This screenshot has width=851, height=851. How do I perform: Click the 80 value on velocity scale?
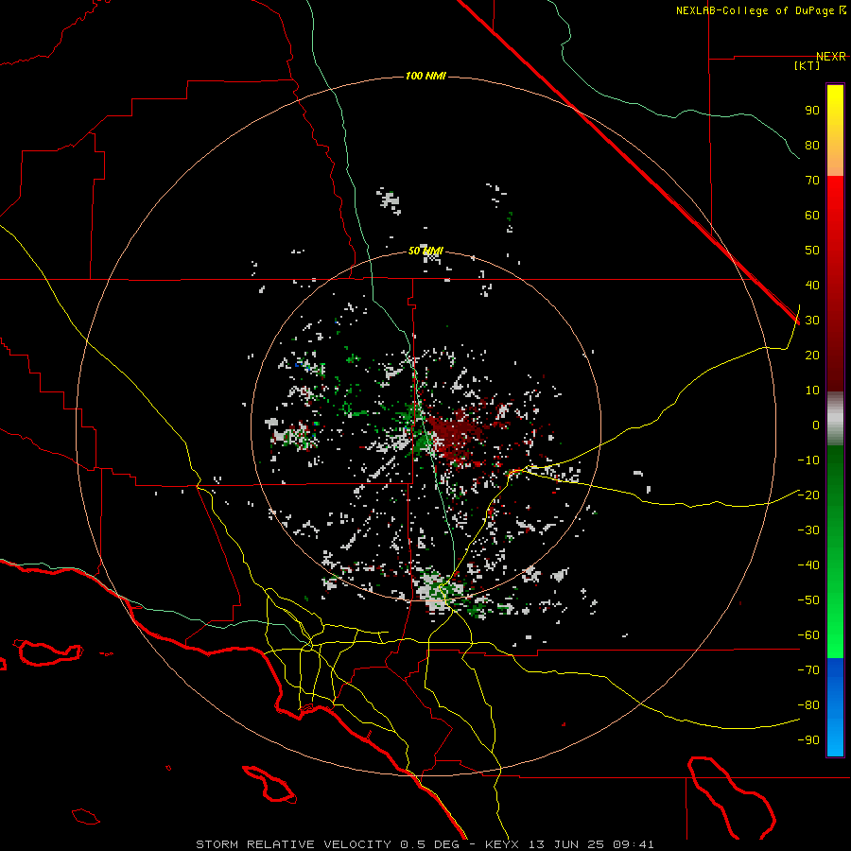[812, 146]
